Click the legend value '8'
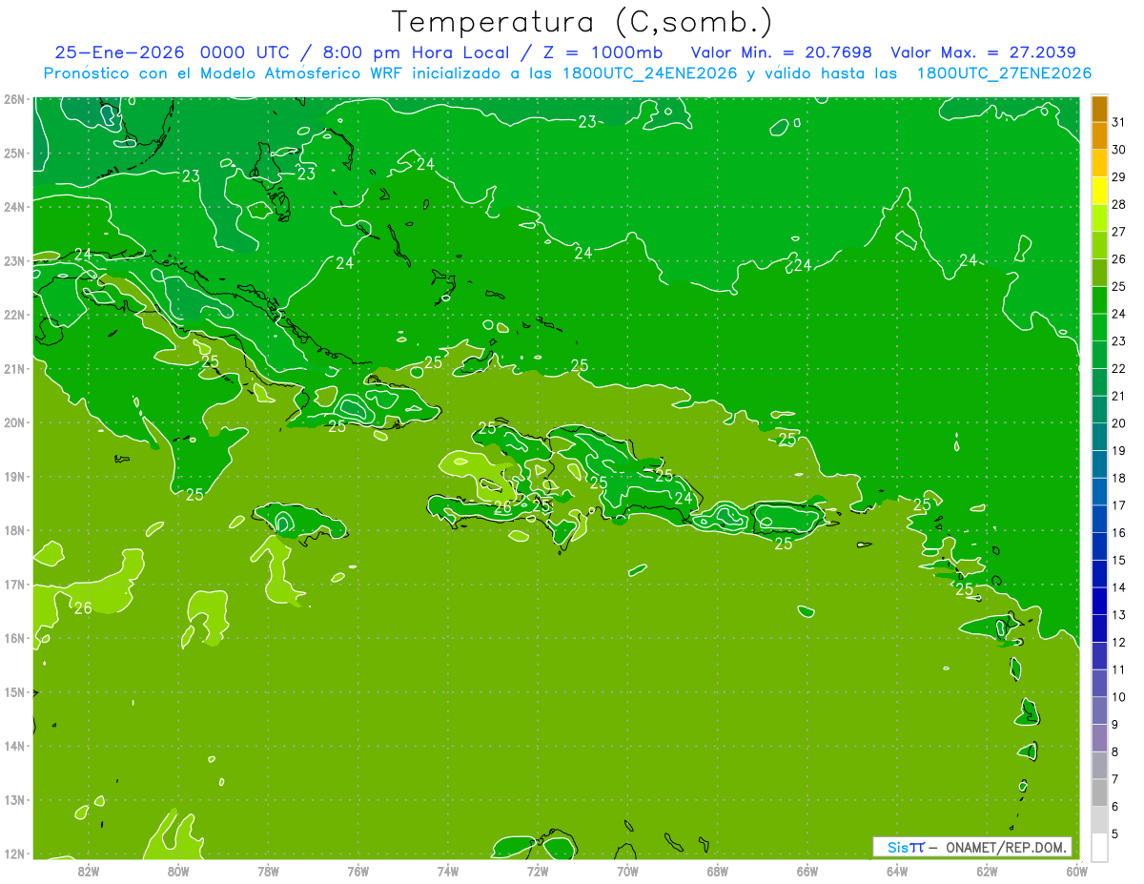Viewport: 1144px width, 884px height. click(1115, 751)
